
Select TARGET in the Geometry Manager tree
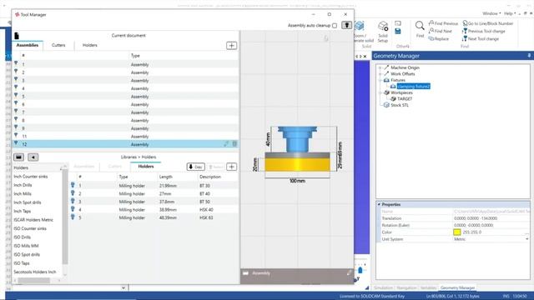point(405,98)
